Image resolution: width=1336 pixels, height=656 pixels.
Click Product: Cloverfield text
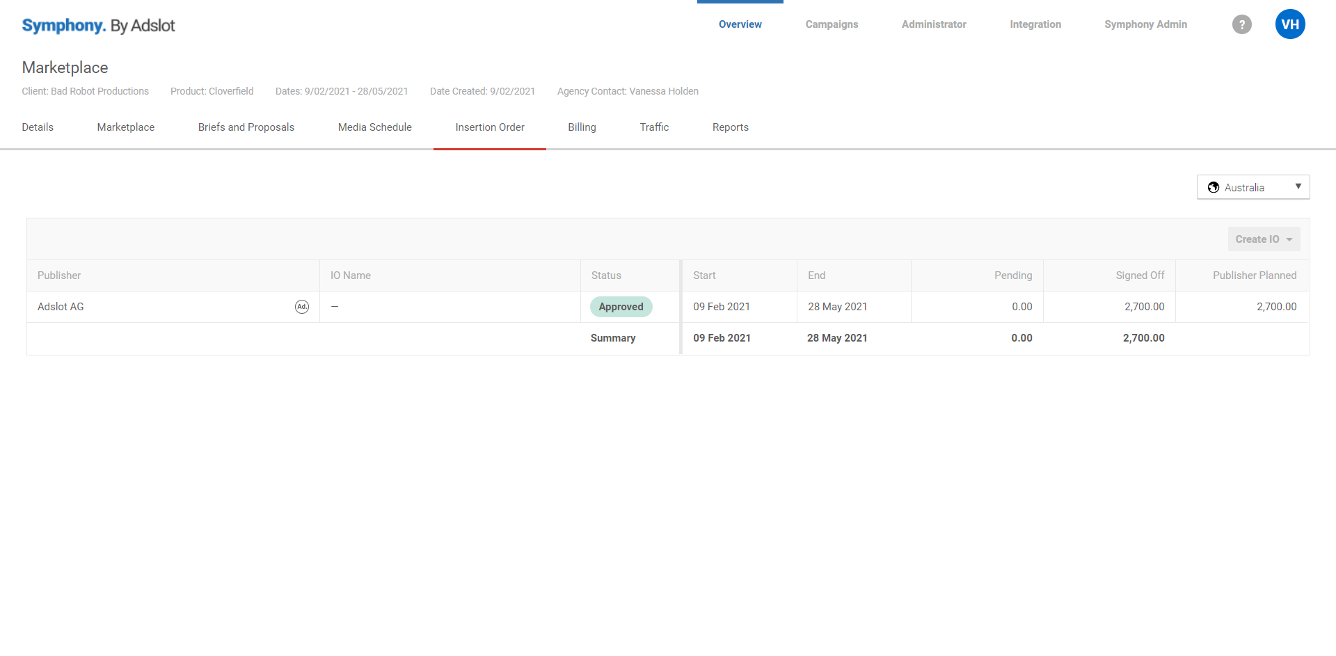pos(212,91)
